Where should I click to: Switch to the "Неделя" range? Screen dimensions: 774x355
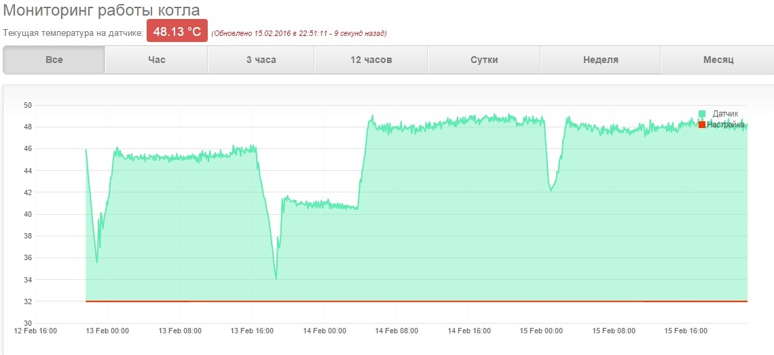pyautogui.click(x=600, y=60)
